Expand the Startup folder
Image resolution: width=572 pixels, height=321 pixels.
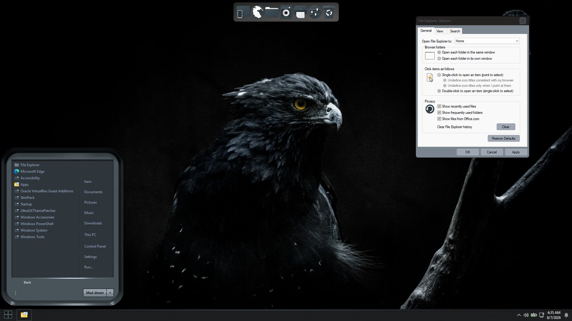click(23, 204)
